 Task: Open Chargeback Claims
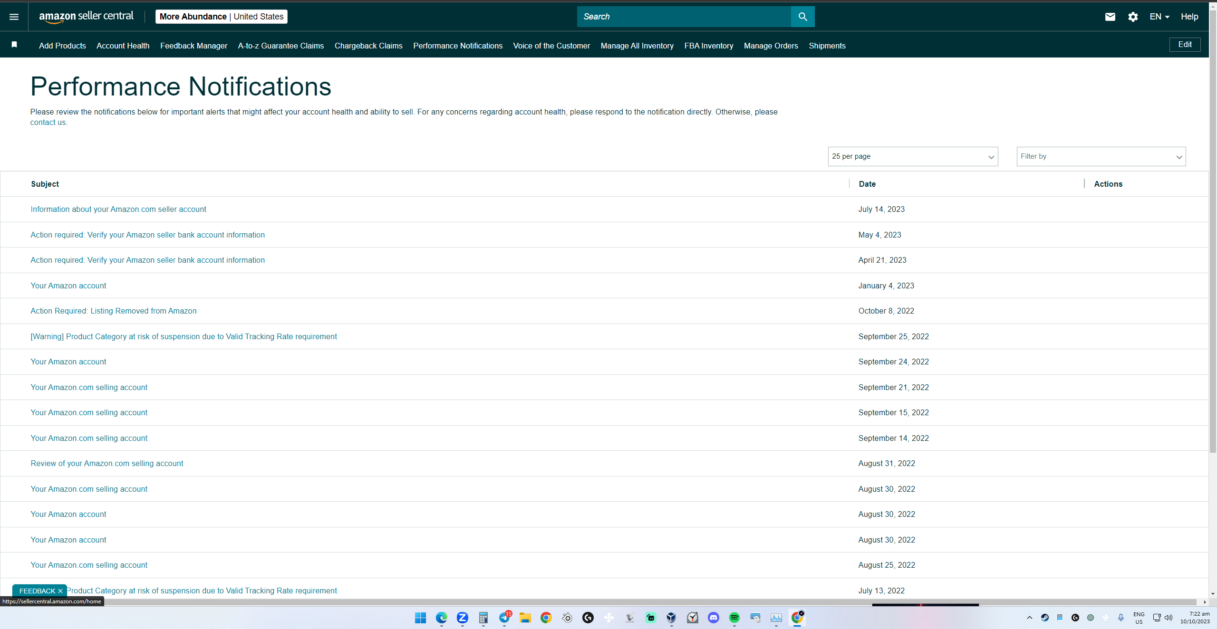coord(368,46)
